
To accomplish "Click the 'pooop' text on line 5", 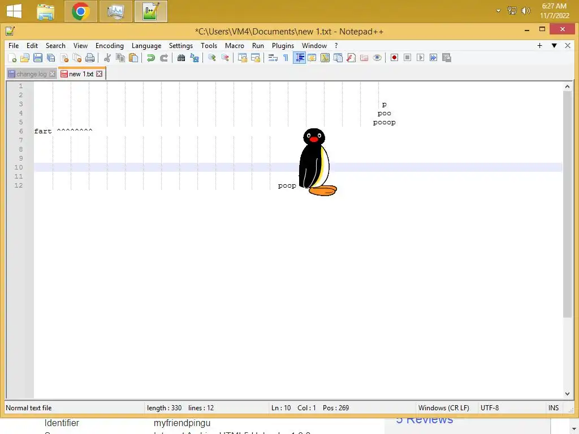I will (384, 122).
